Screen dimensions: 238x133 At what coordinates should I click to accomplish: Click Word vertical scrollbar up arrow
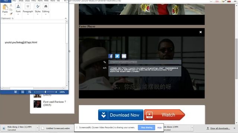67,21
